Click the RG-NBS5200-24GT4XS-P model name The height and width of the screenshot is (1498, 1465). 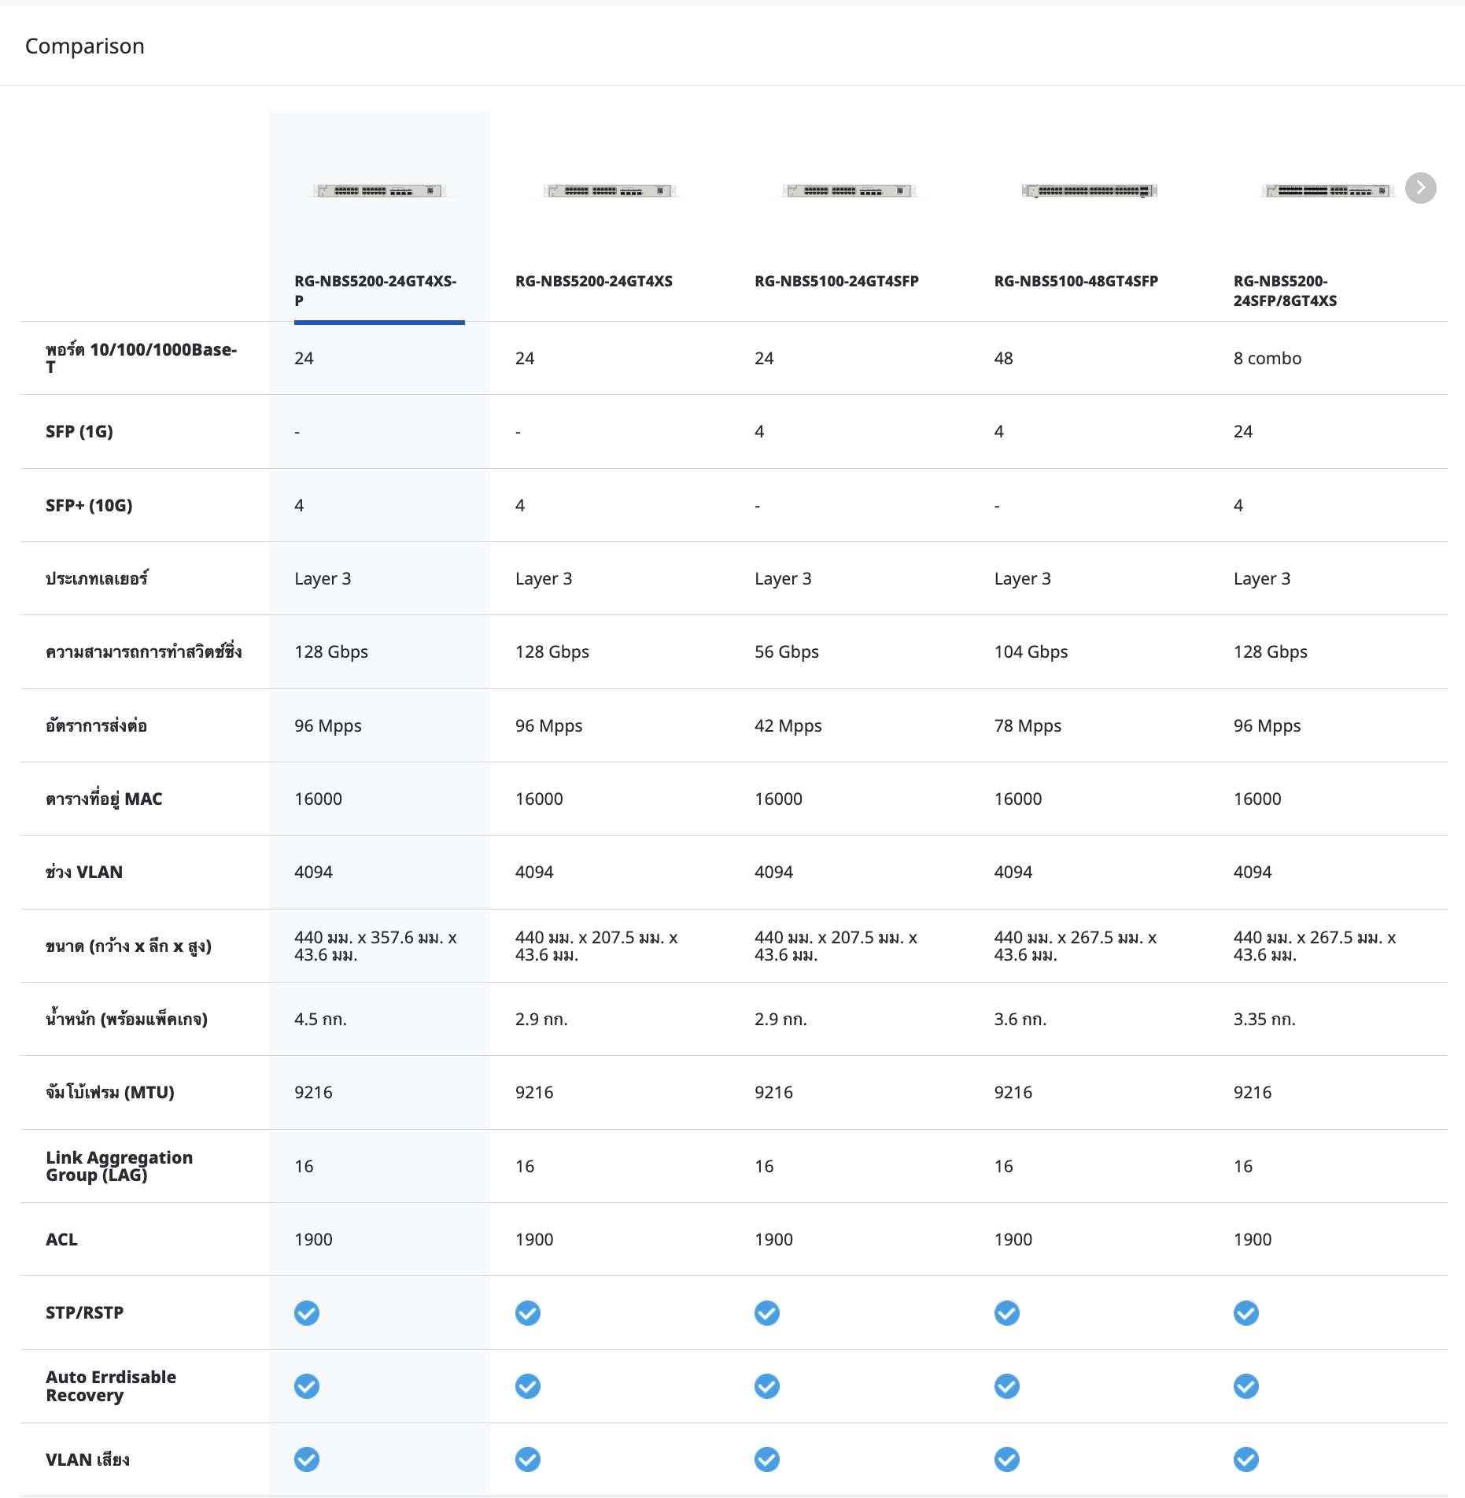(375, 290)
